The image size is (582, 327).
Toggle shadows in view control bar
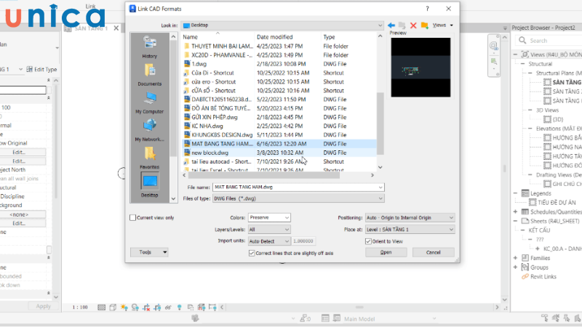point(135,307)
